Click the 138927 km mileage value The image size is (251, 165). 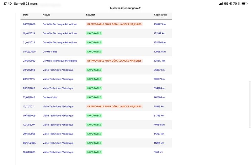[x=160, y=24]
